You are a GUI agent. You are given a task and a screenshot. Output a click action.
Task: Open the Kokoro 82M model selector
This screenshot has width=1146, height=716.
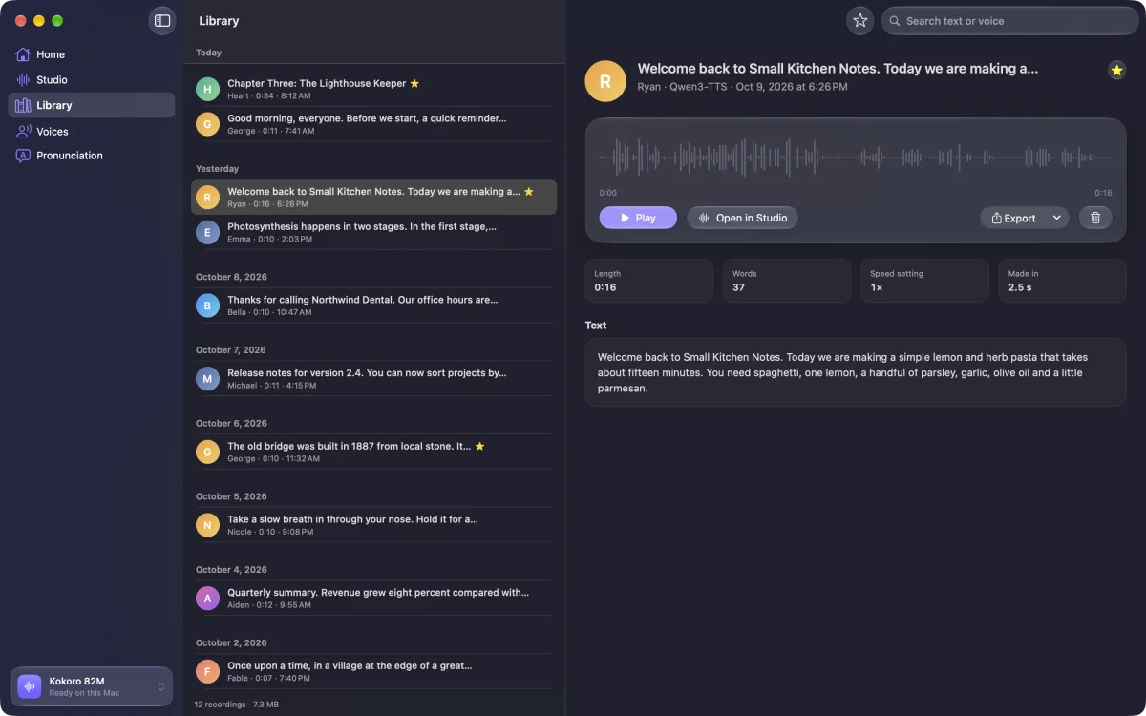pyautogui.click(x=92, y=686)
